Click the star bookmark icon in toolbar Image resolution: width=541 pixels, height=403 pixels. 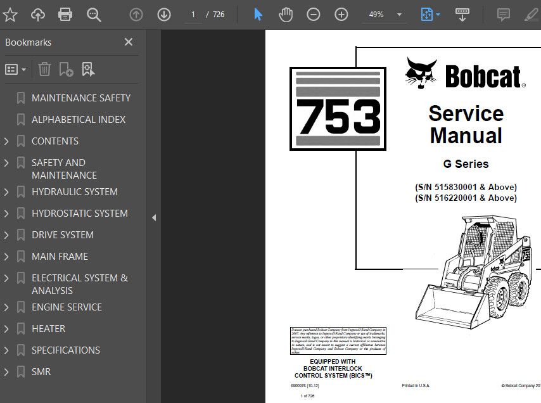(10, 15)
